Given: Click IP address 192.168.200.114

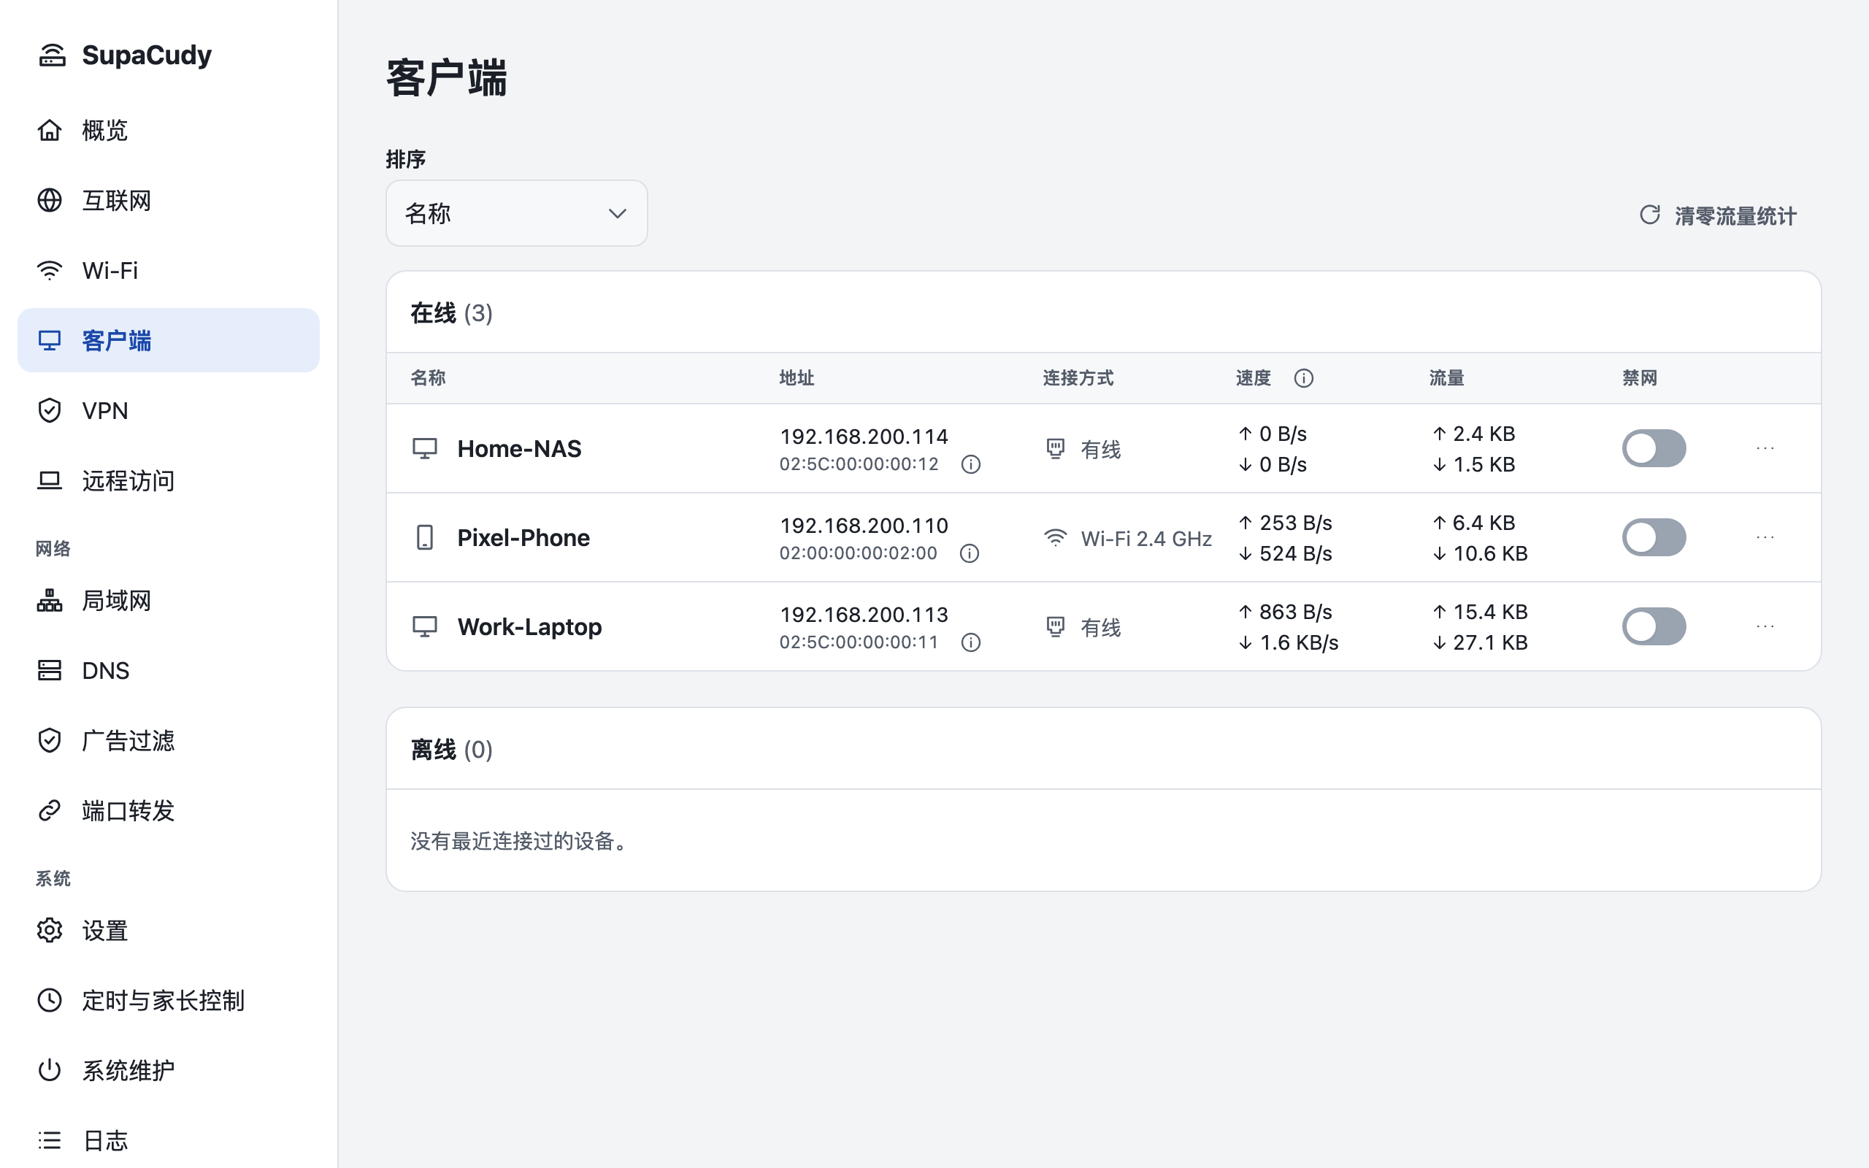Looking at the screenshot, I should click(x=864, y=437).
